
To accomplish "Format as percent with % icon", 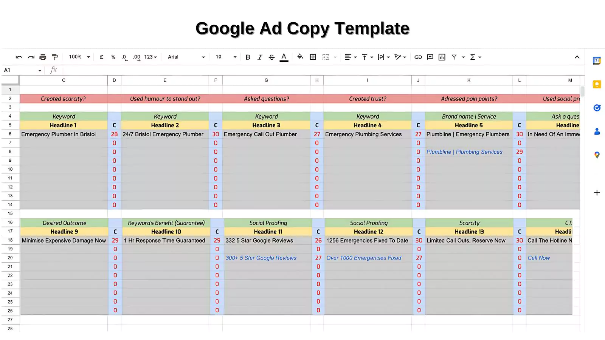I will [113, 57].
